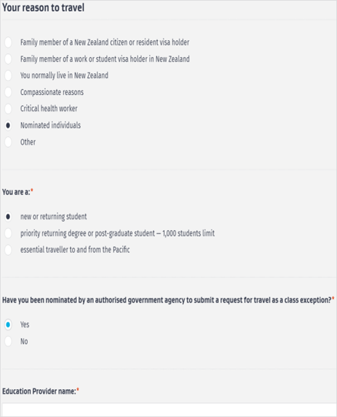This screenshot has width=337, height=417.
Task: Click the Compassionate reasons label text
Action: (52, 93)
